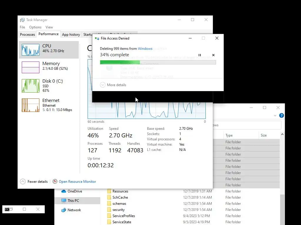Minimize the File Access Denied dialog

(x=190, y=38)
